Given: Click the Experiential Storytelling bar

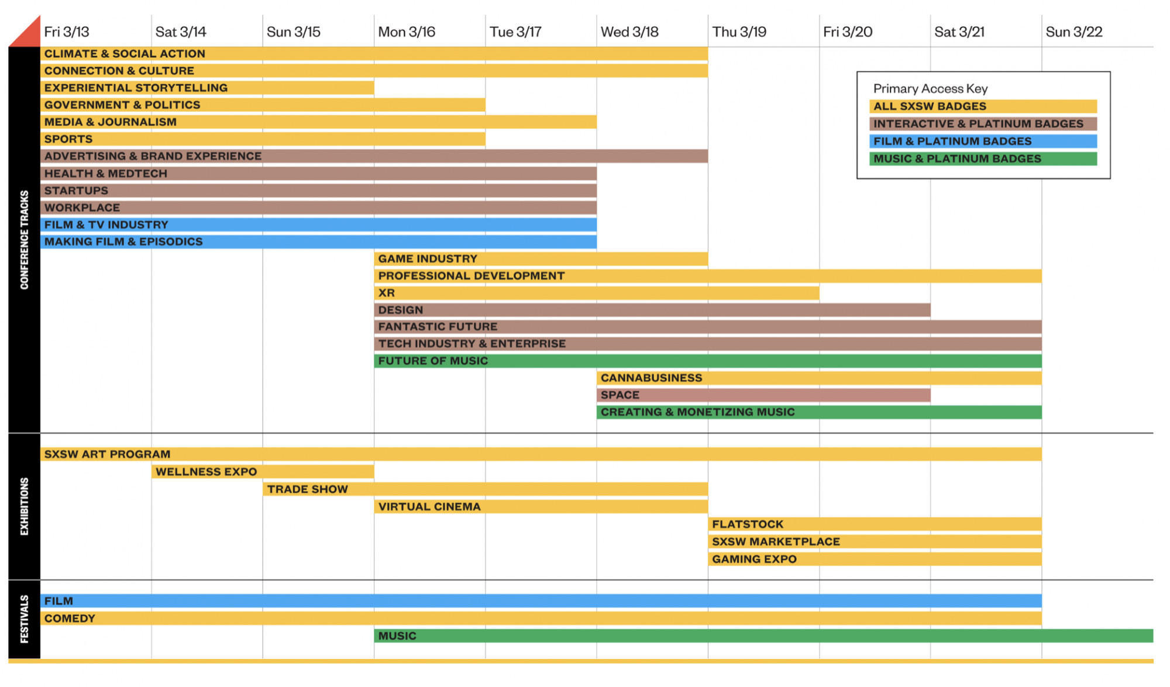Looking at the screenshot, I should click(207, 88).
